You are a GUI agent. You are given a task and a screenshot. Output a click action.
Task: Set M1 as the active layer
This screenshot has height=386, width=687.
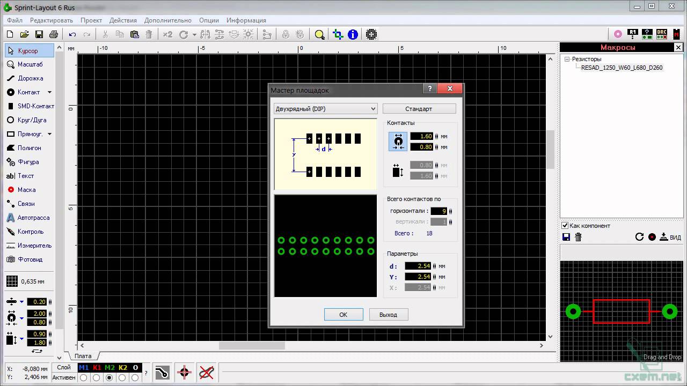83,377
